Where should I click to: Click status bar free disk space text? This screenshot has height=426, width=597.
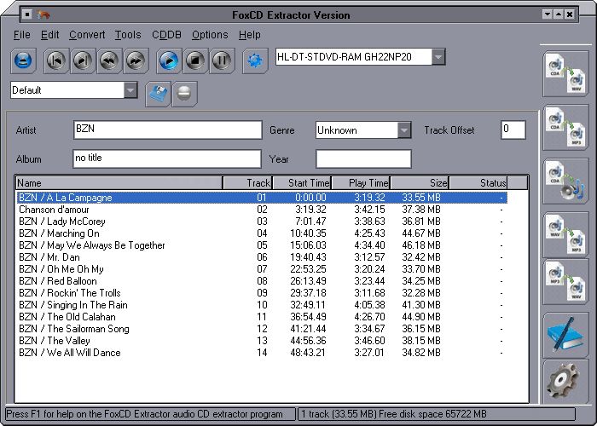(433, 414)
